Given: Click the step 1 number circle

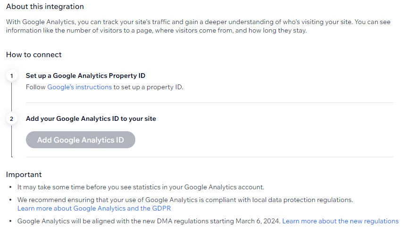Looking at the screenshot, I should (11, 76).
